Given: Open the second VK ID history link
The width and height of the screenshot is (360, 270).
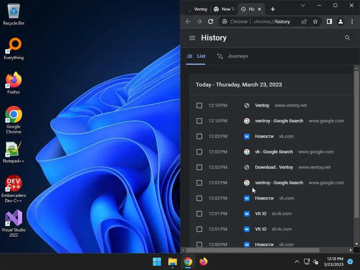Looking at the screenshot, I should tap(261, 229).
